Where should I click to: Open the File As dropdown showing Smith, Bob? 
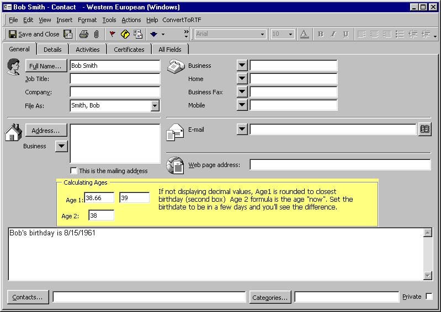click(155, 106)
